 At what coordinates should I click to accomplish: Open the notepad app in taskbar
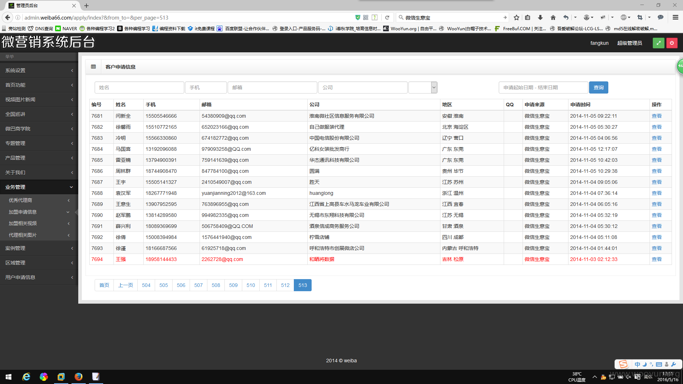coord(96,377)
